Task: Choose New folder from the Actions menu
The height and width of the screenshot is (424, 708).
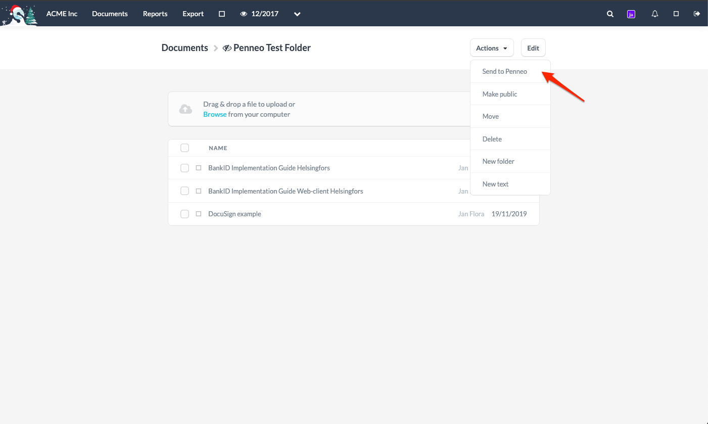Action: coord(510,161)
